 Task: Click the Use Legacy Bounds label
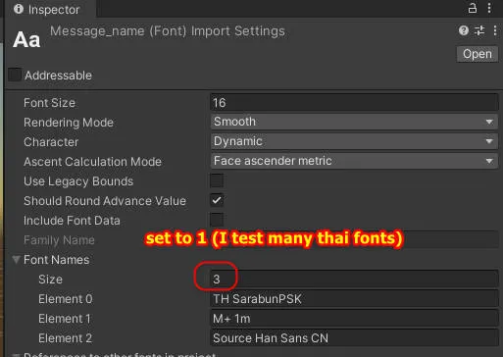pos(78,181)
